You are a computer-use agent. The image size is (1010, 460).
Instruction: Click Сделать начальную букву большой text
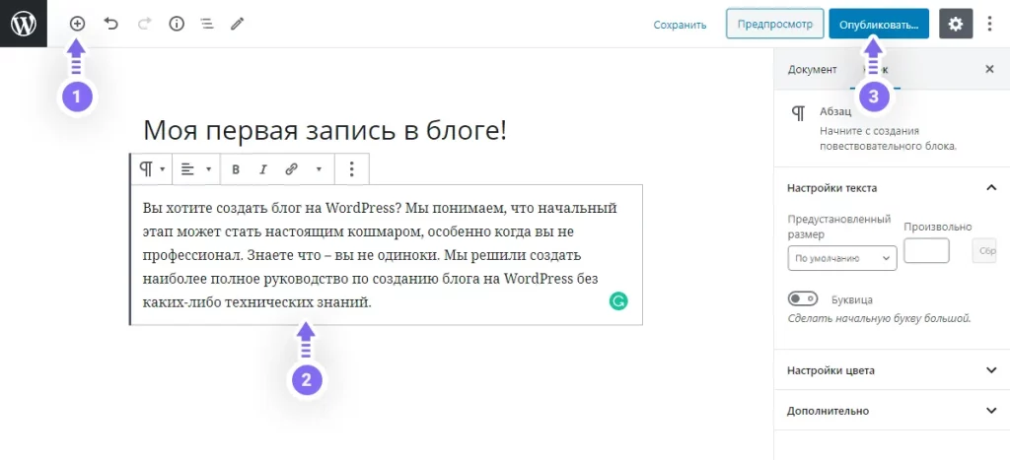(879, 318)
